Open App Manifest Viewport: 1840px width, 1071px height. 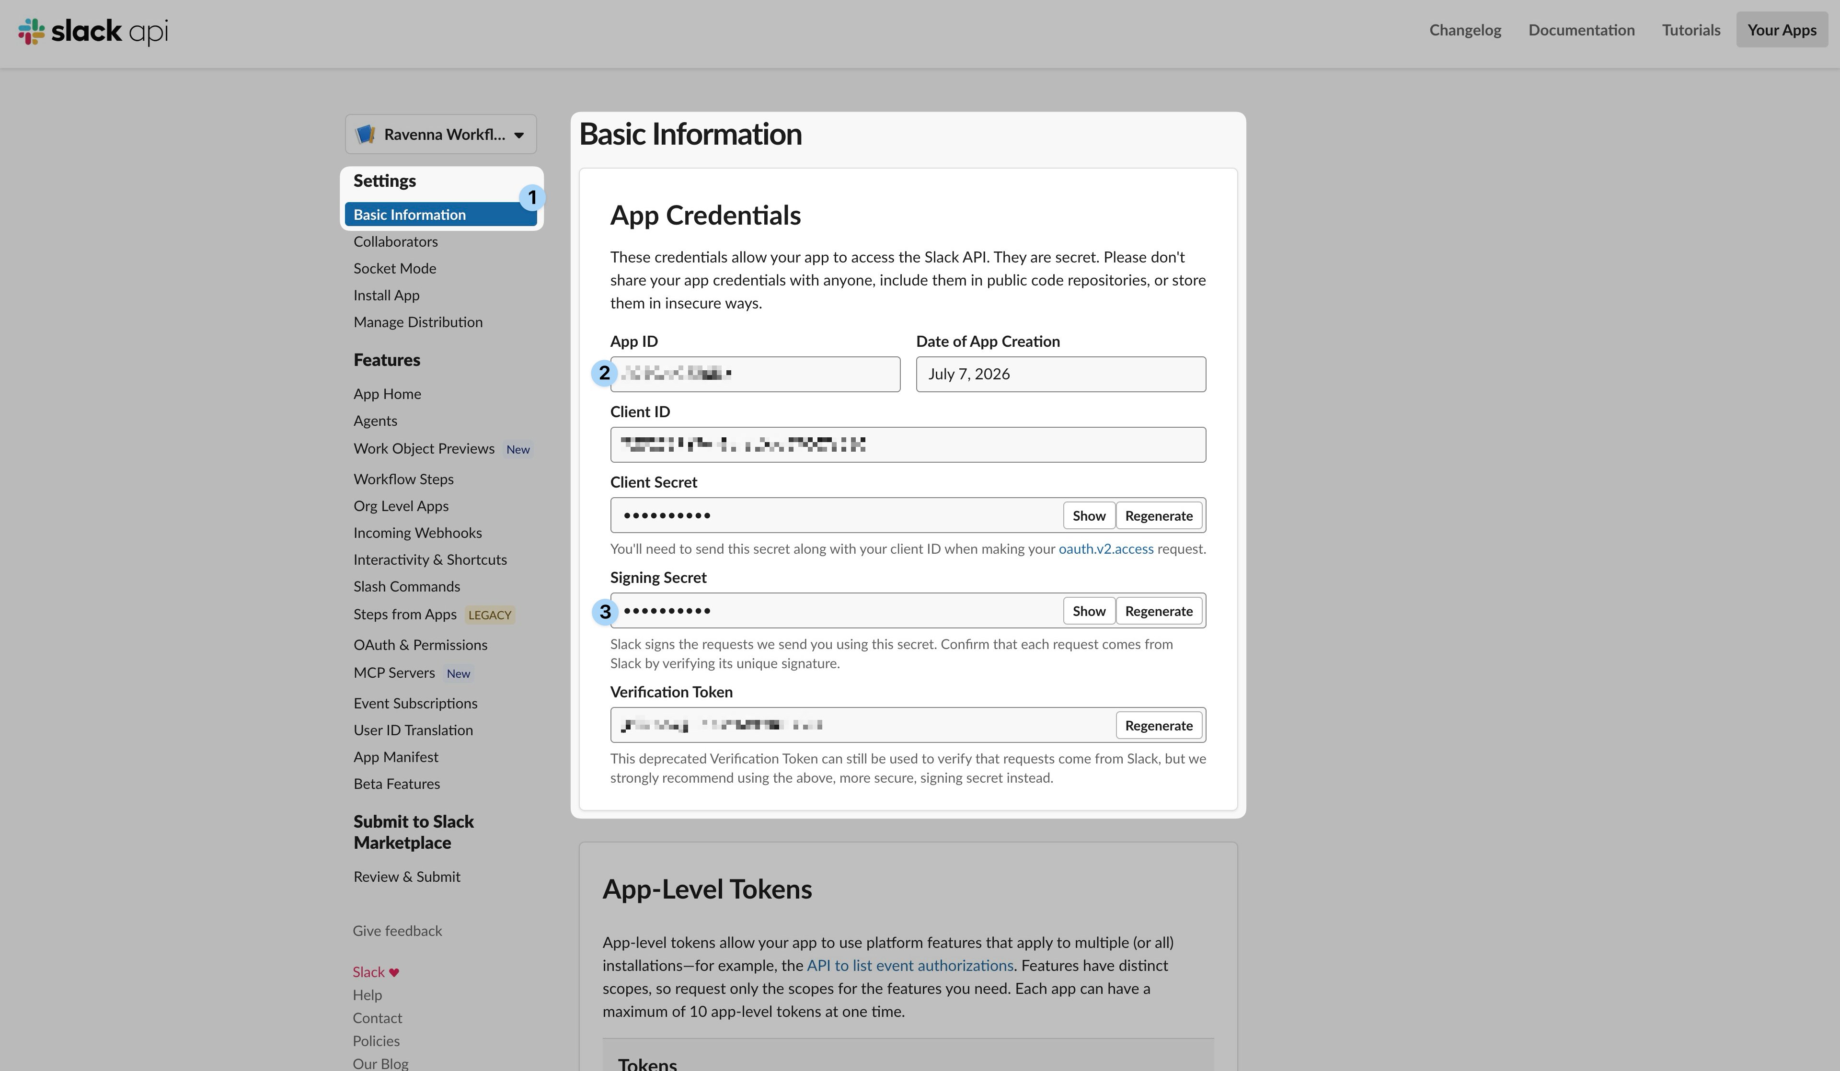(x=396, y=757)
